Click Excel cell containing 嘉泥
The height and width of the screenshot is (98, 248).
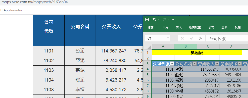[x=186, y=80]
